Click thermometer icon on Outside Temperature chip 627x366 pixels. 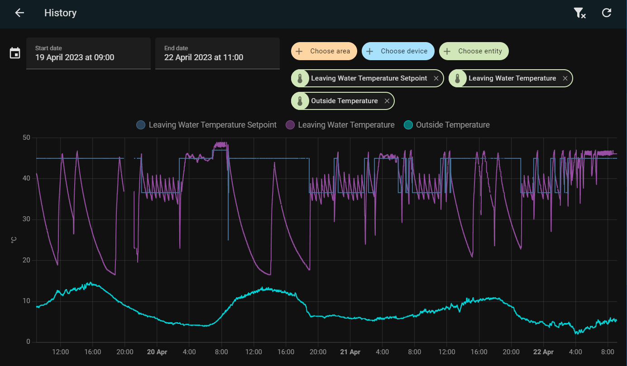click(x=300, y=101)
